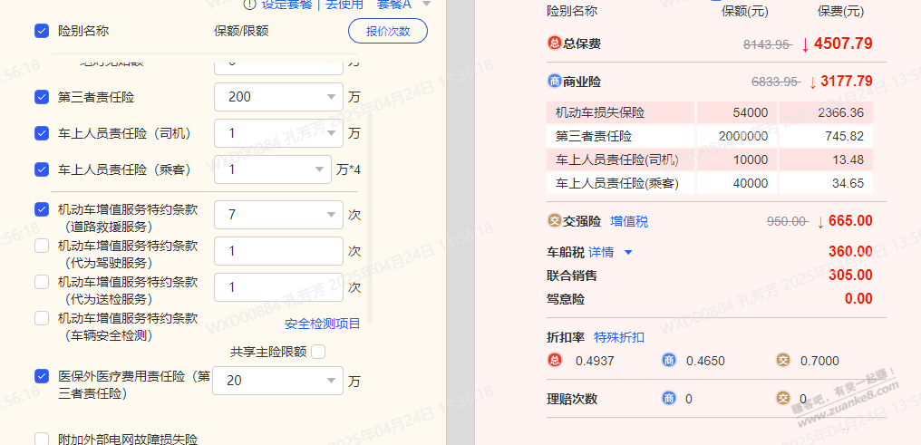
Task: Click the tan 交 icon beside 交强险
Action: (554, 221)
